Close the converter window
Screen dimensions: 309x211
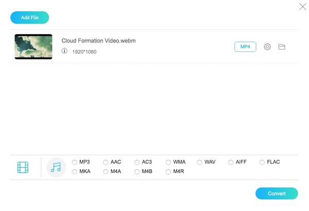click(302, 7)
